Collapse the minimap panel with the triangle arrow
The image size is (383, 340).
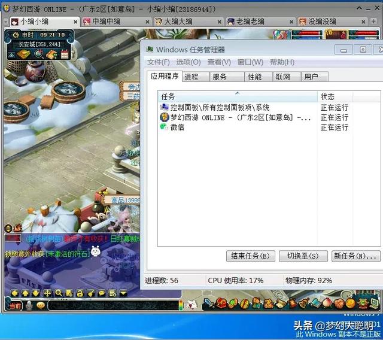pos(11,56)
